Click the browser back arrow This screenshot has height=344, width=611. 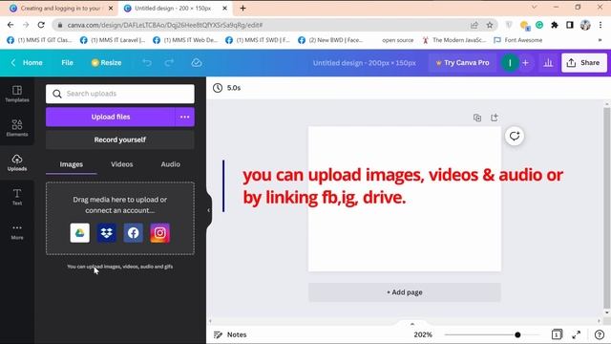pos(11,25)
